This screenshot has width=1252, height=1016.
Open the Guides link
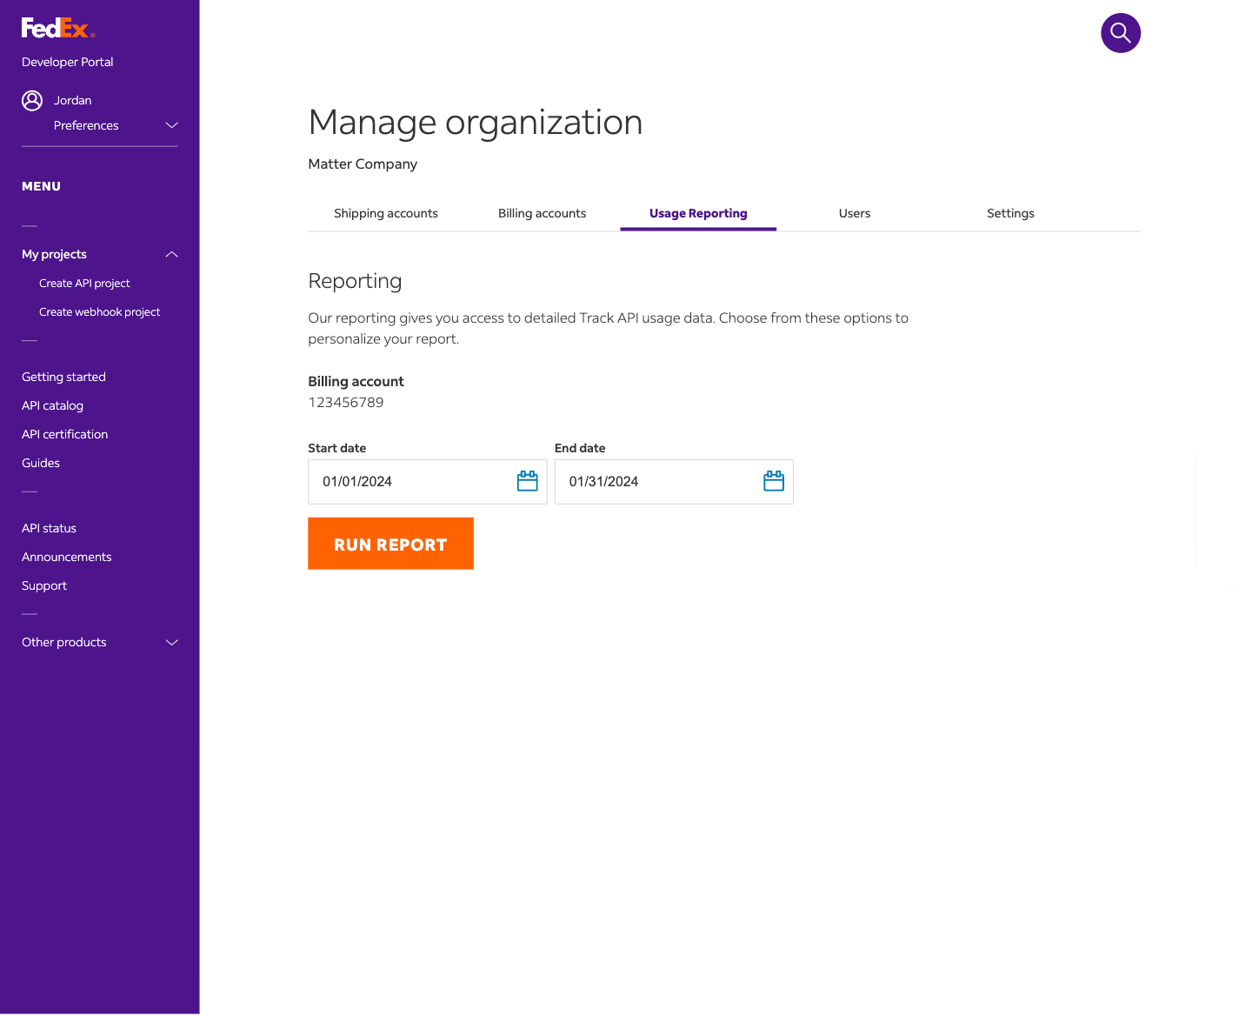[41, 463]
